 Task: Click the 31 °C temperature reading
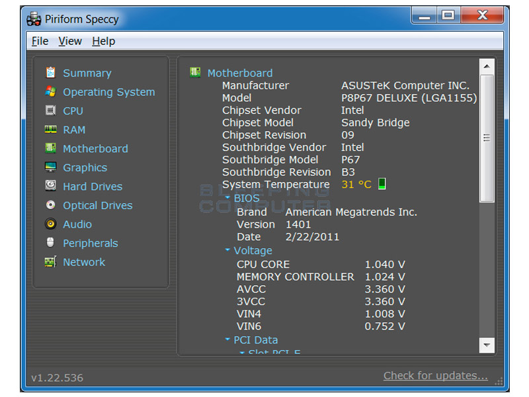[x=356, y=185]
